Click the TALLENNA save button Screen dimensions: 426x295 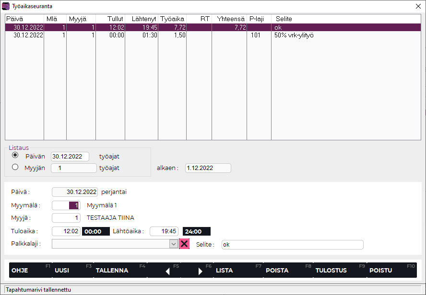pyautogui.click(x=112, y=270)
